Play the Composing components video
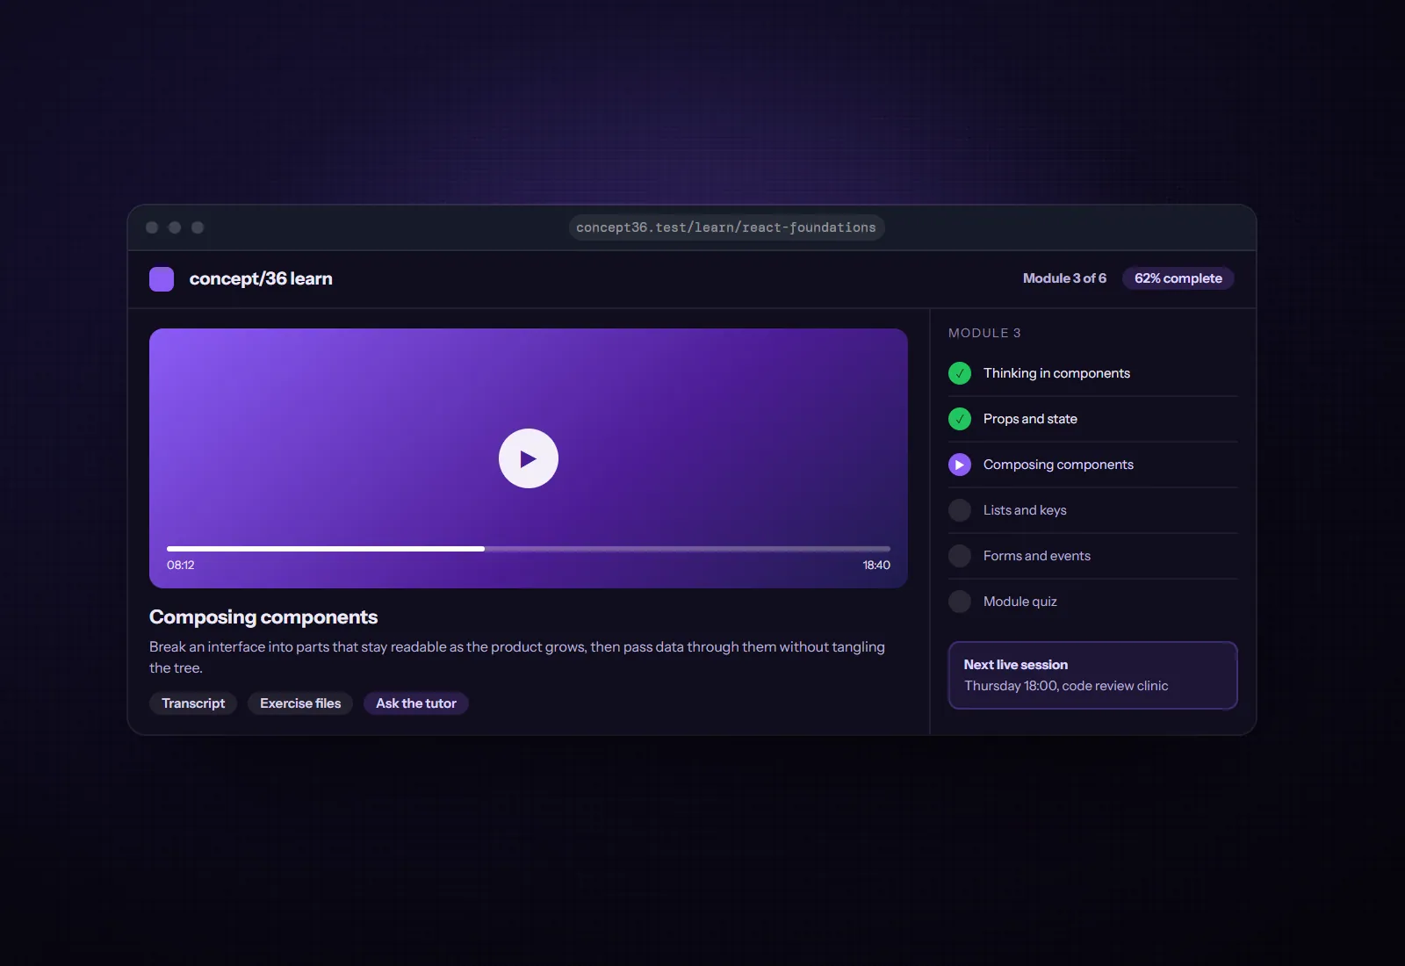The height and width of the screenshot is (966, 1405). pyautogui.click(x=528, y=458)
